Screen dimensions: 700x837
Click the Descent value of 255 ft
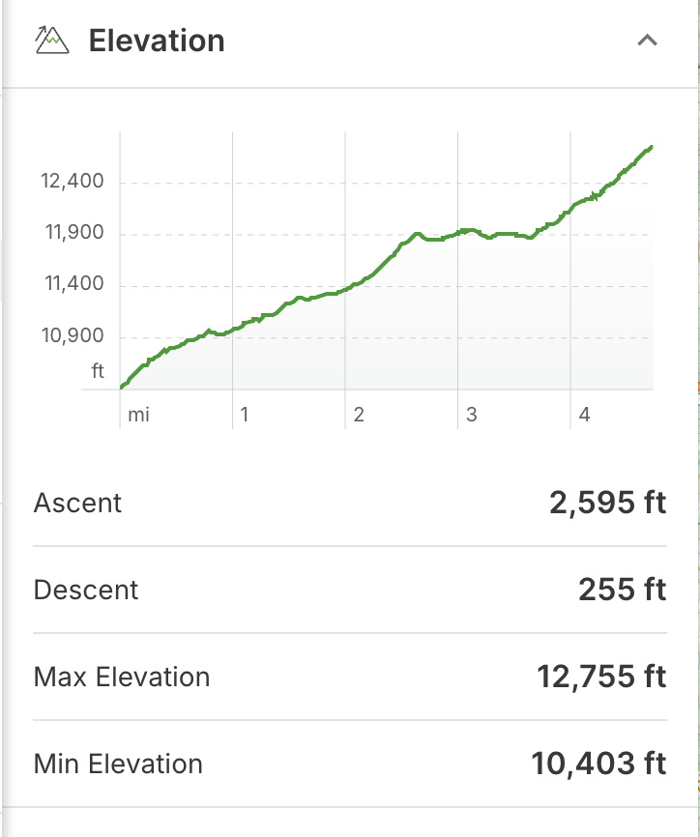(x=622, y=591)
